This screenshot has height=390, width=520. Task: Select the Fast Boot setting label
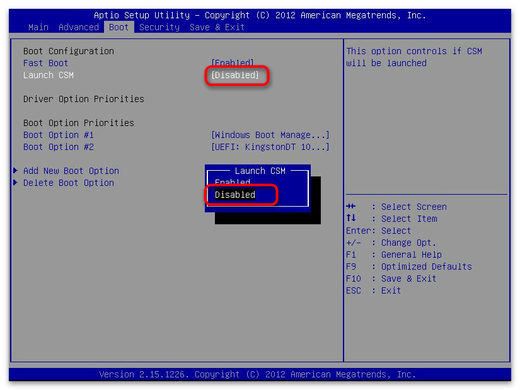pos(45,63)
